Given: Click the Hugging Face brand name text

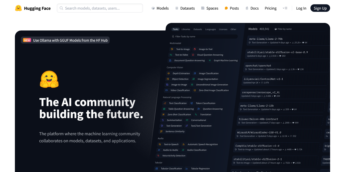Looking at the screenshot, I should pos(37,8).
